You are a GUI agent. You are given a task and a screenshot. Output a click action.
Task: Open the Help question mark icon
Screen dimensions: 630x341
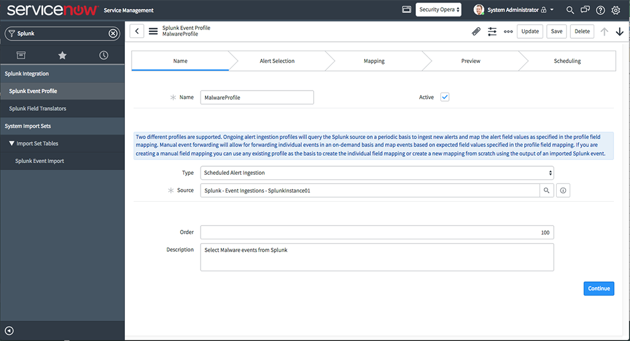(600, 10)
